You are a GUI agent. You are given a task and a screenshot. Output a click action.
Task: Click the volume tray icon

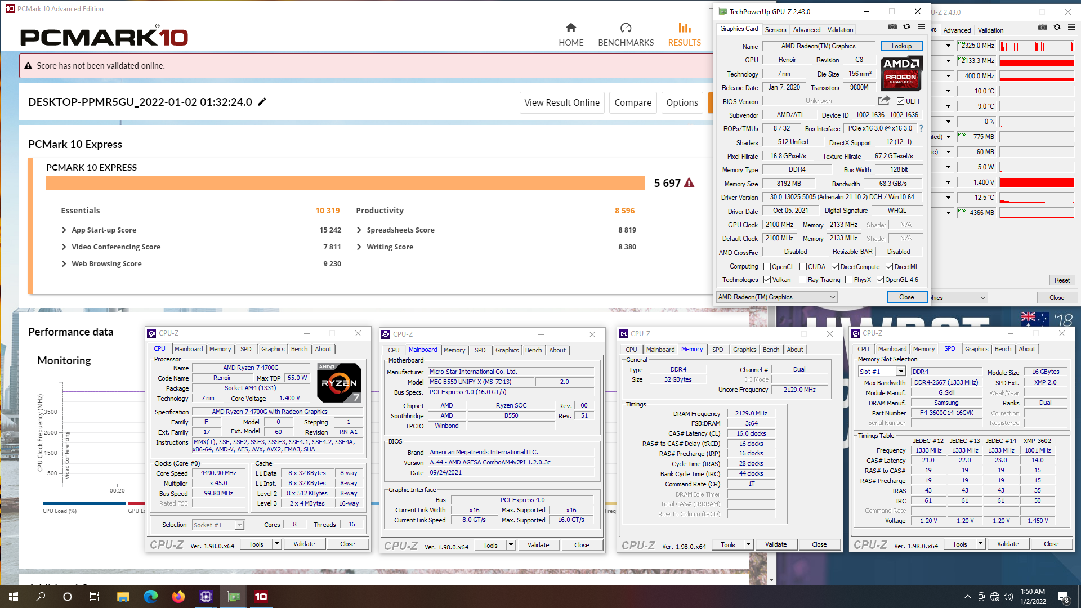click(1008, 597)
